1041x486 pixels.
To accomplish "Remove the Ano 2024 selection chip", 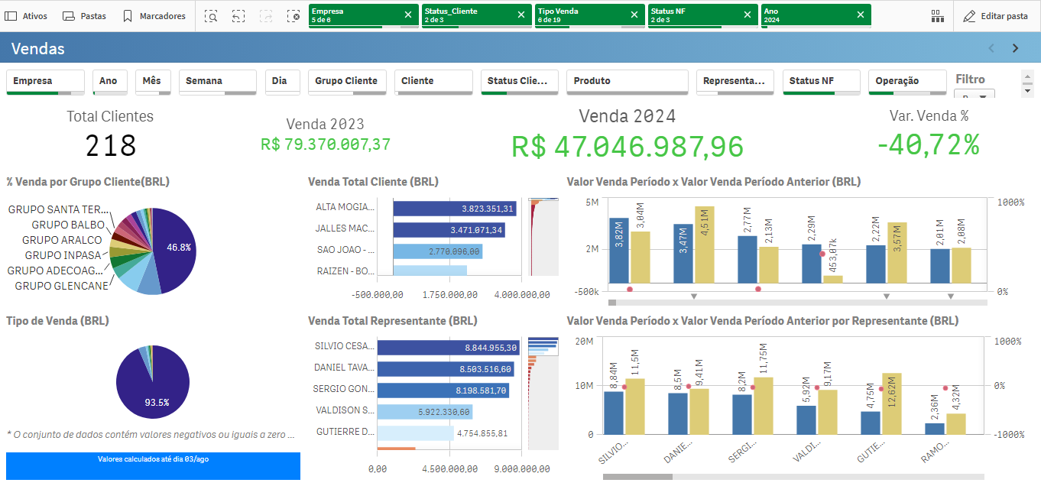I will point(861,15).
